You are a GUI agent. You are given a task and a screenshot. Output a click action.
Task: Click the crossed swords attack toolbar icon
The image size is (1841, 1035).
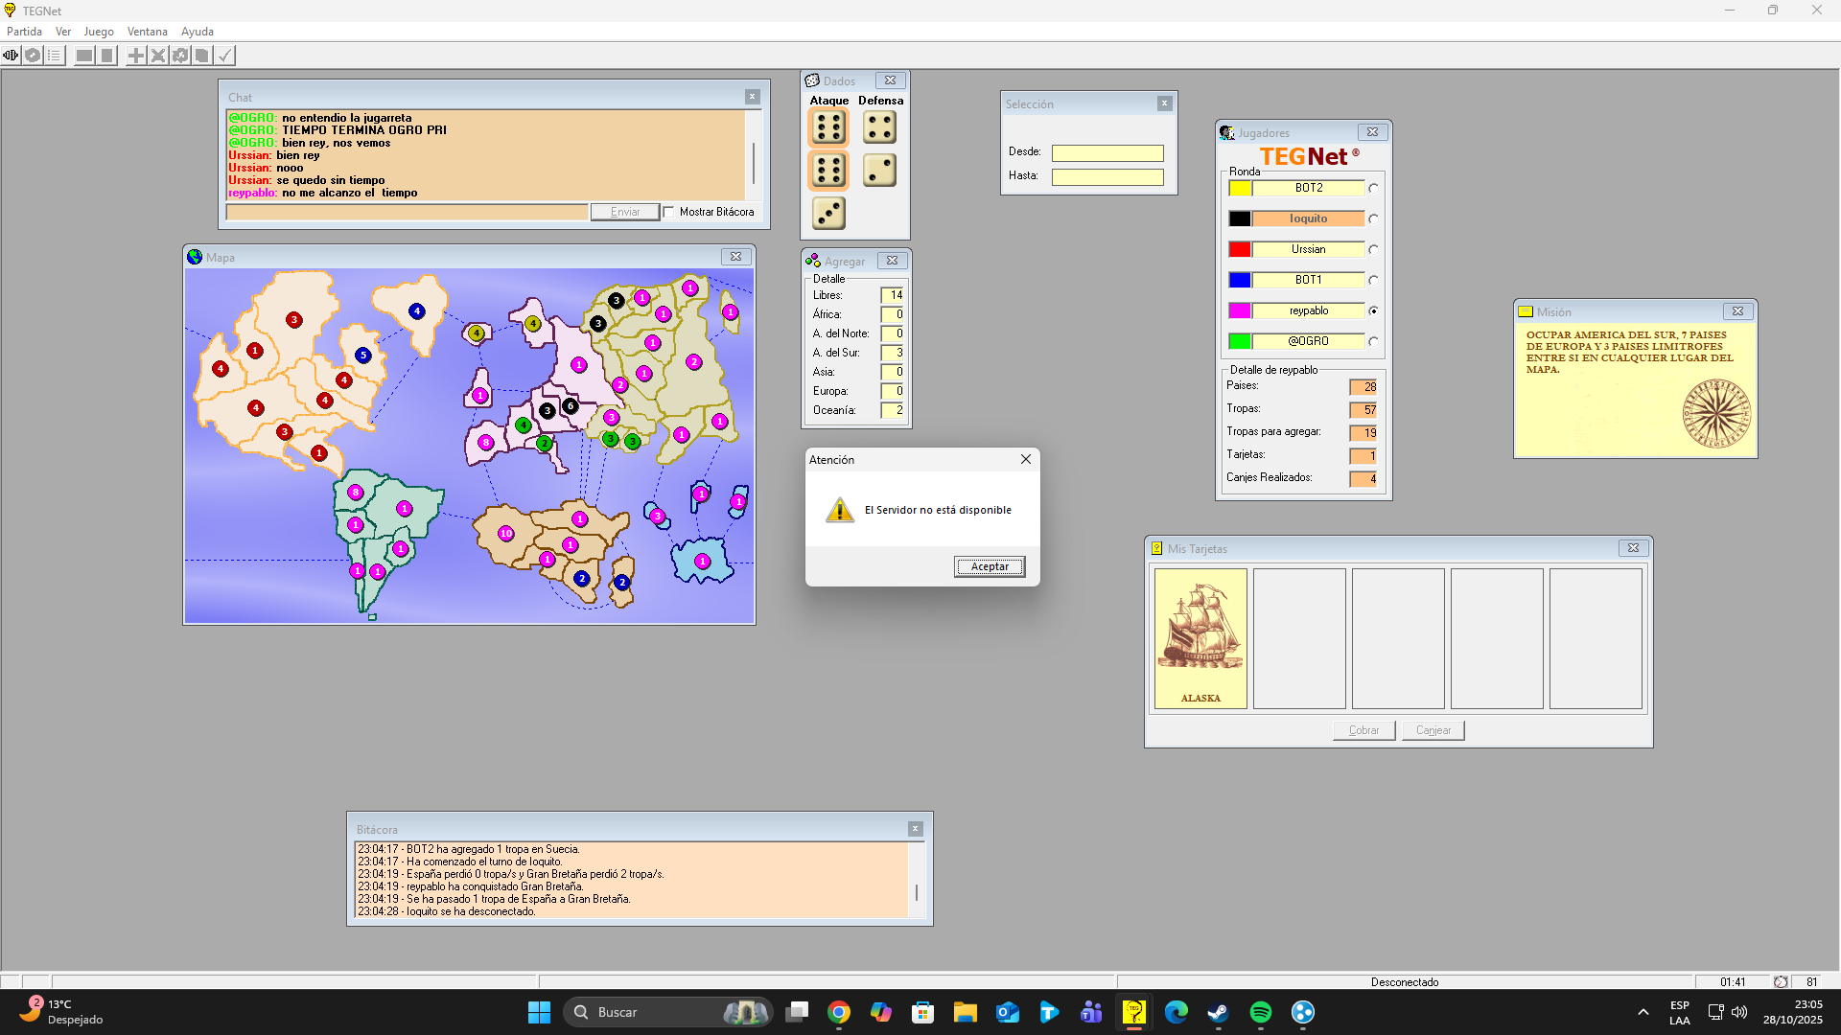point(158,56)
